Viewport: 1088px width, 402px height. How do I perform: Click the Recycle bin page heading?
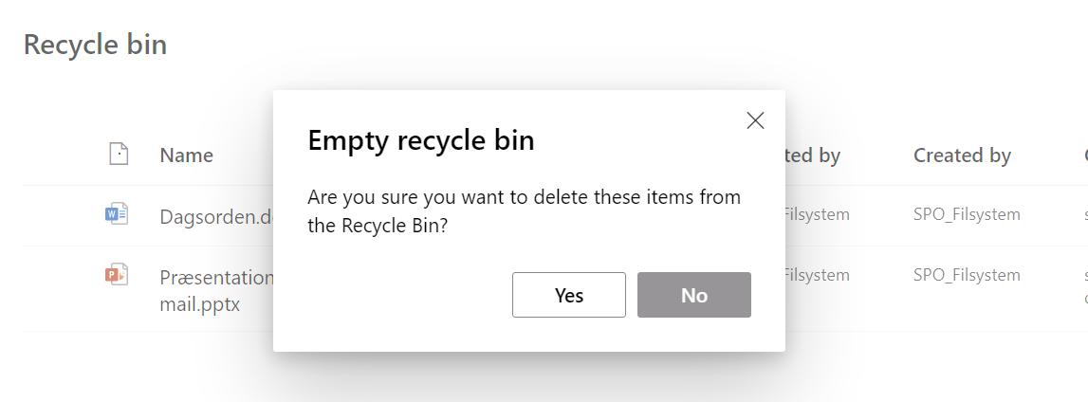[x=95, y=45]
